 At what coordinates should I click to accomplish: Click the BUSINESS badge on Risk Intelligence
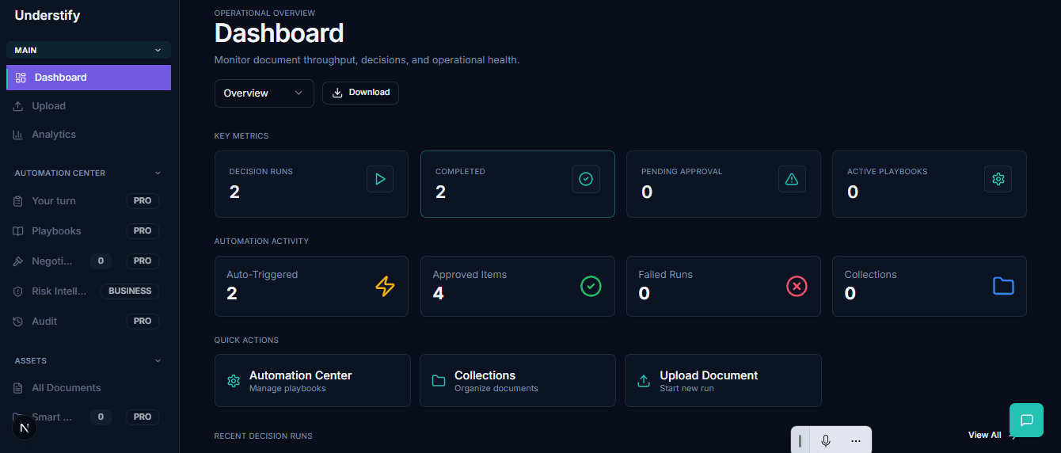130,291
